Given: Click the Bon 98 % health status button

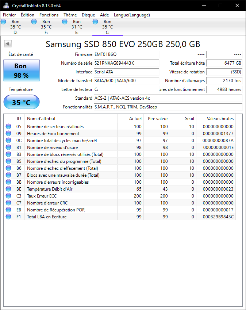Looking at the screenshot, I should pyautogui.click(x=21, y=70).
